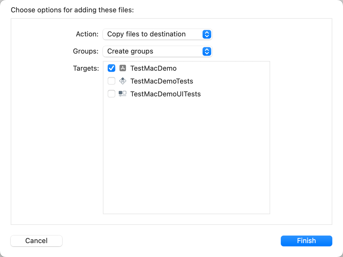The width and height of the screenshot is (343, 257).
Task: Click the TestMacDemo app target icon
Action: (123, 68)
